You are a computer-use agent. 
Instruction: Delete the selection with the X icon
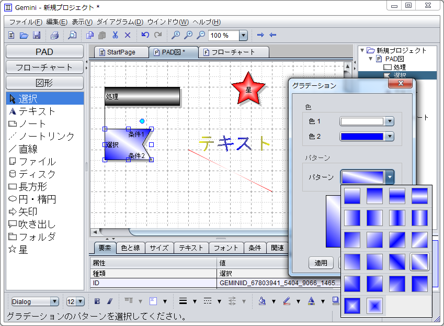tap(128, 35)
